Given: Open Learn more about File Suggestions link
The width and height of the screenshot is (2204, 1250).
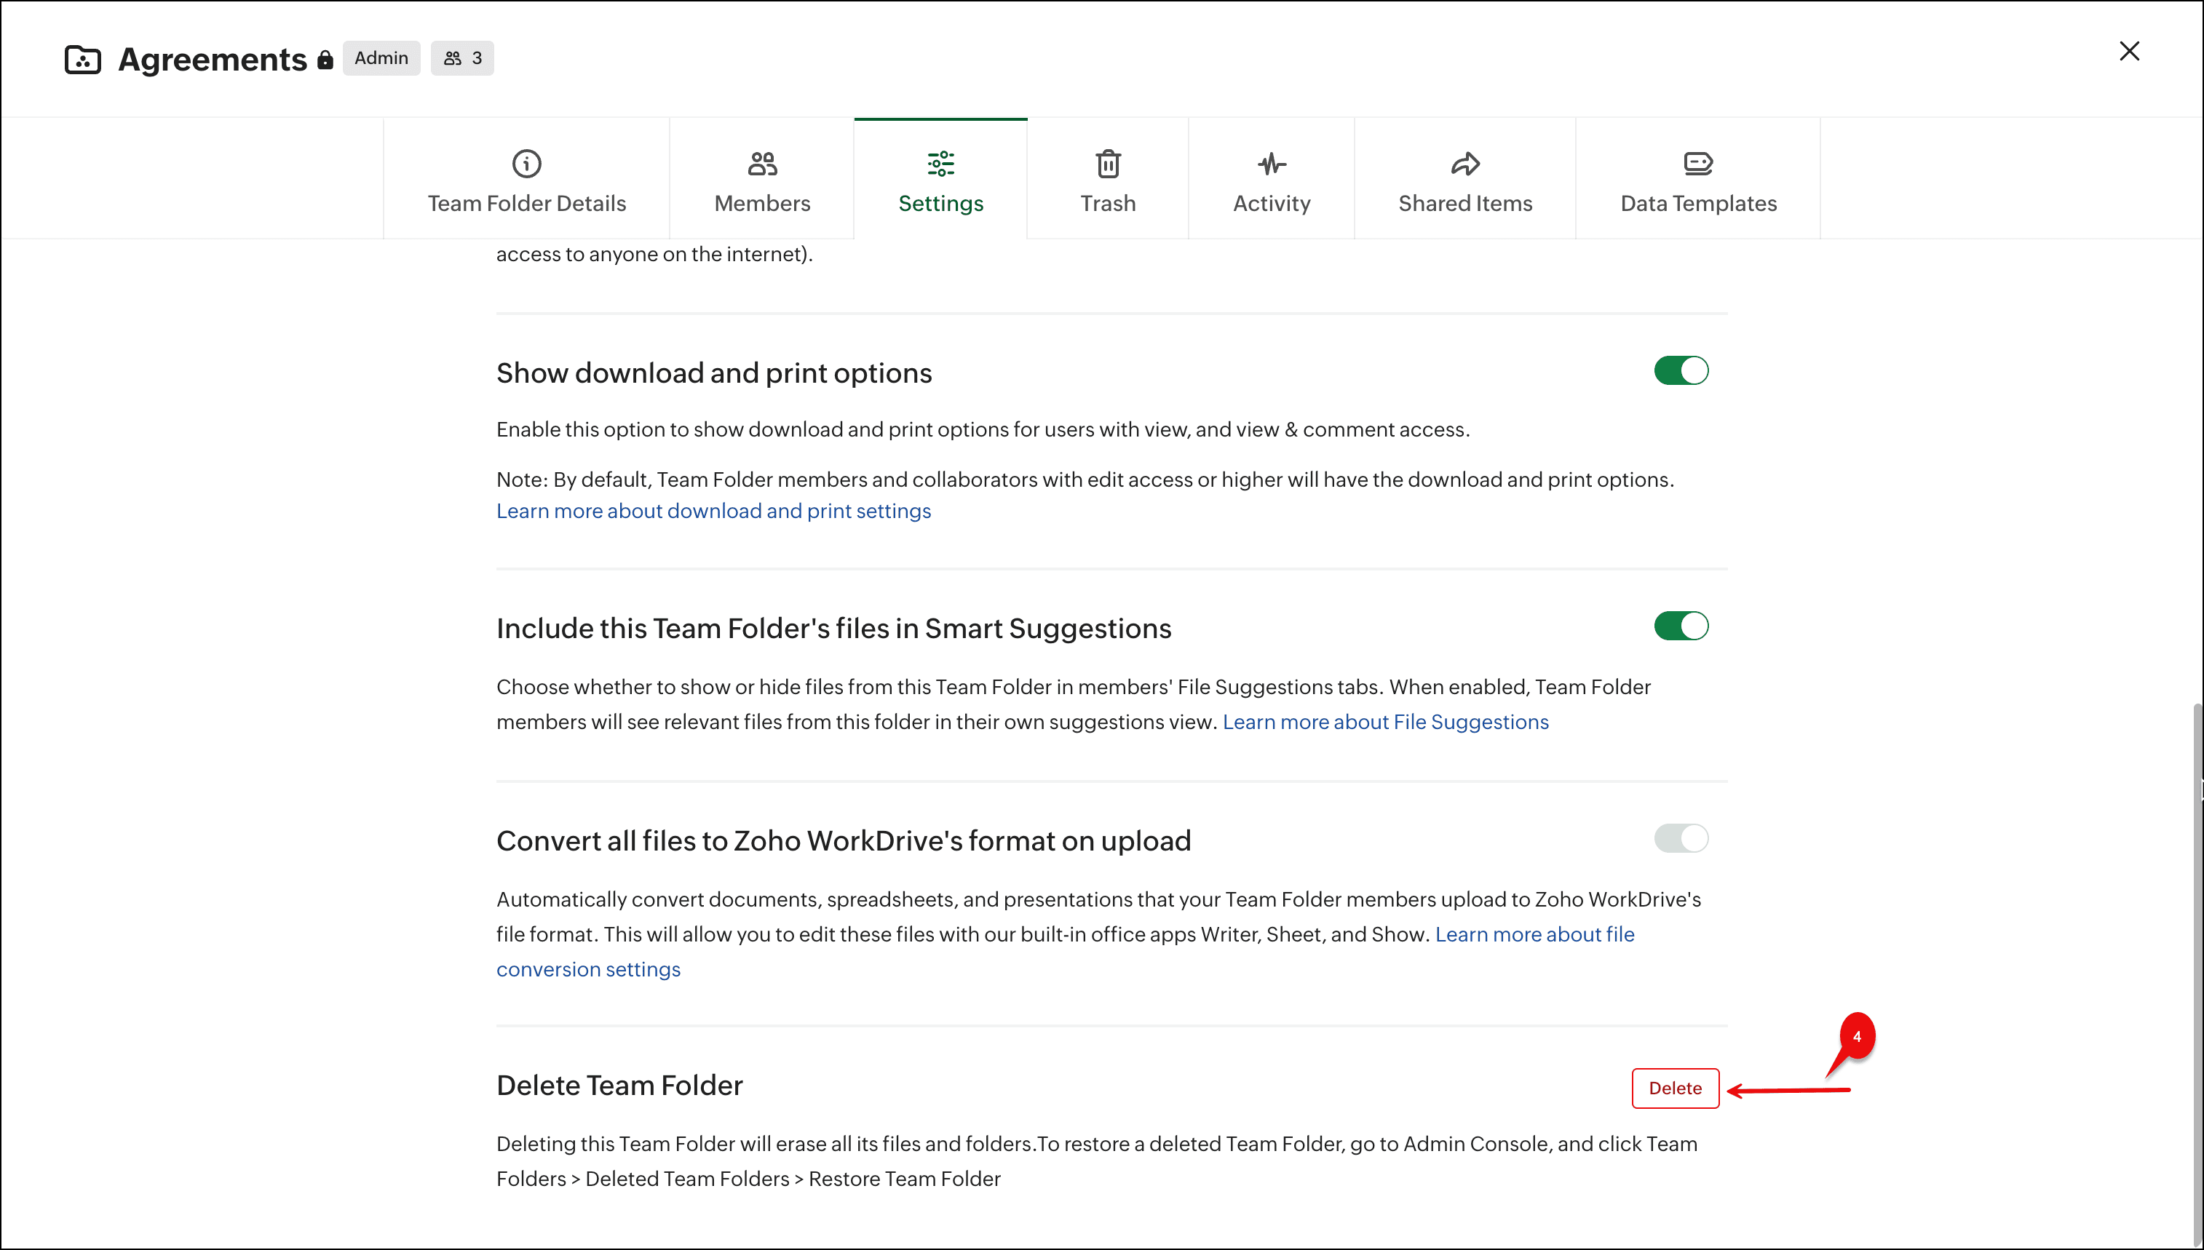Looking at the screenshot, I should coord(1385,722).
